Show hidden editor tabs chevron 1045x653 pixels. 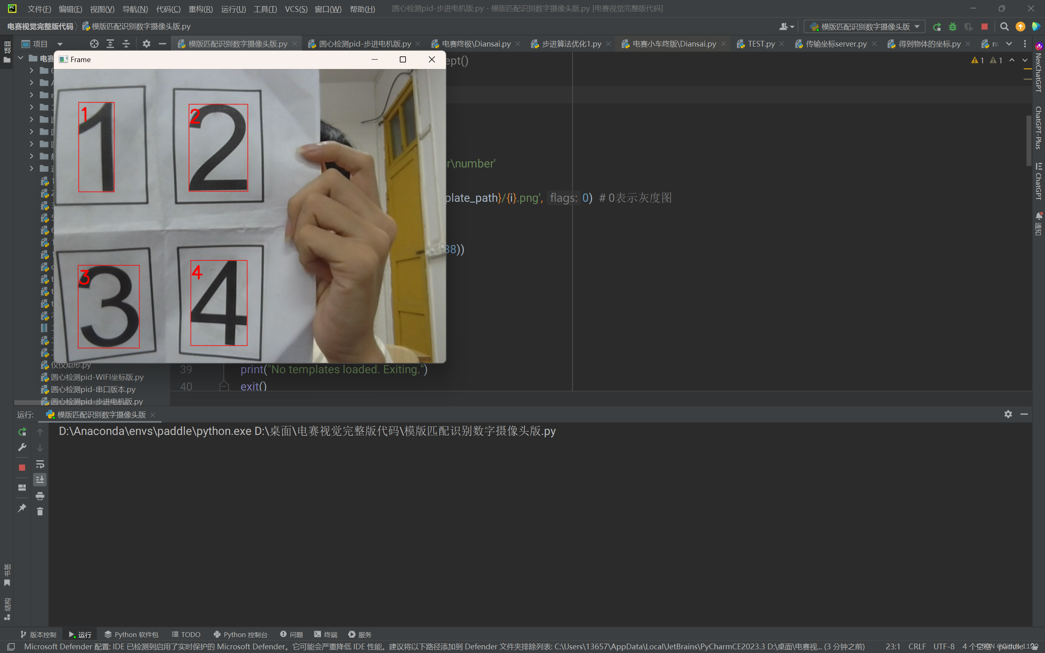(x=1009, y=44)
